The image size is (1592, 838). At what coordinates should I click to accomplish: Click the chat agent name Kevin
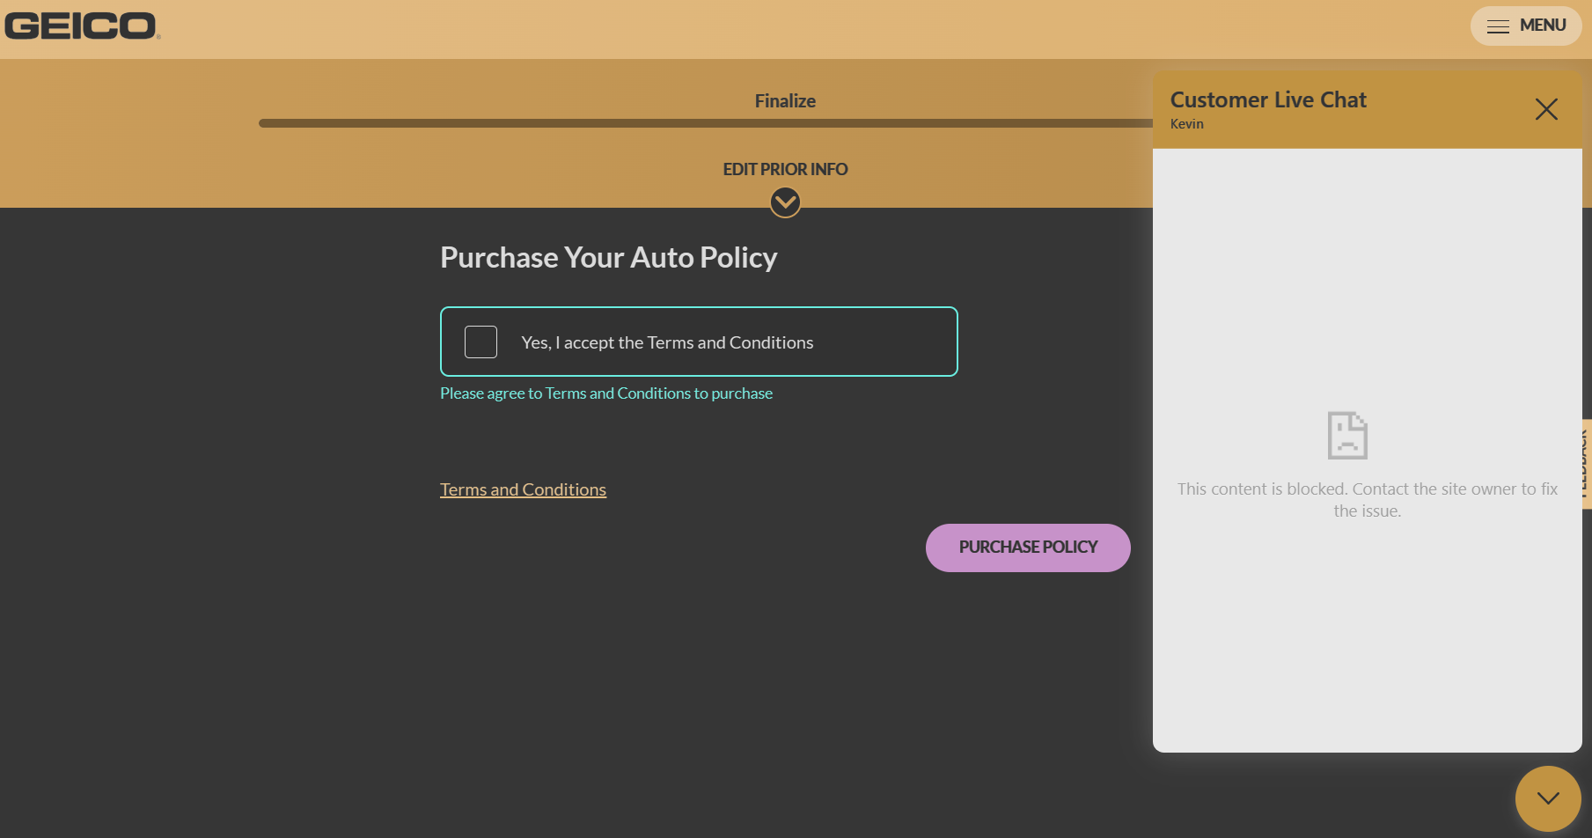point(1186,124)
